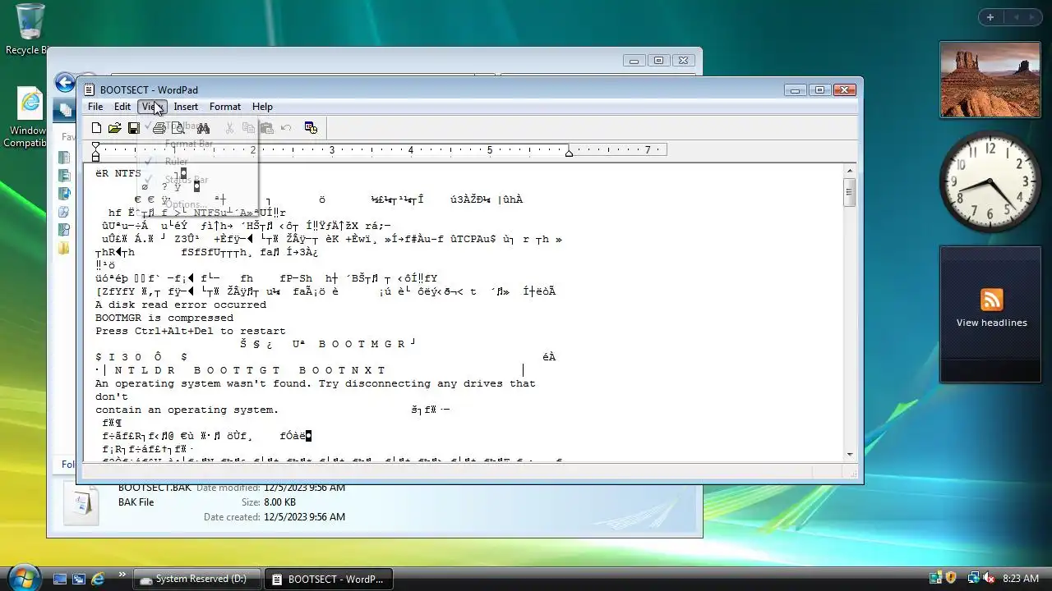Click Show Desktop in Quick Launch
Image resolution: width=1052 pixels, height=591 pixels.
click(60, 579)
